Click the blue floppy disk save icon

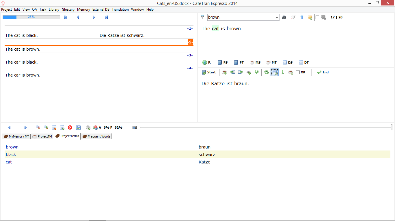78,127
